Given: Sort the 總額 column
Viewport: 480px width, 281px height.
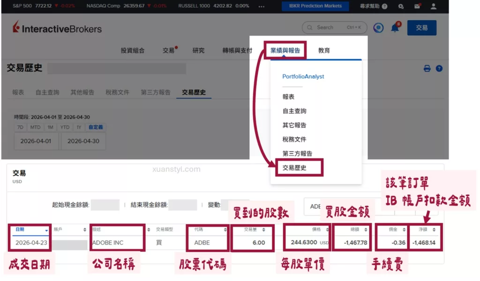Looking at the screenshot, I should click(x=366, y=229).
